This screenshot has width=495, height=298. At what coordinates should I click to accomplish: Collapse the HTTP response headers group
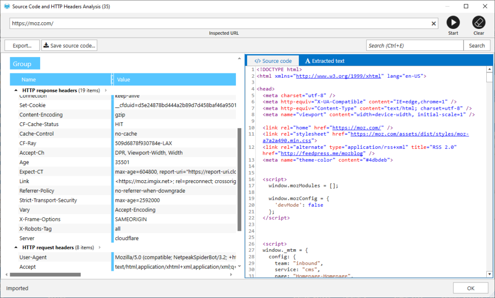pos(16,90)
